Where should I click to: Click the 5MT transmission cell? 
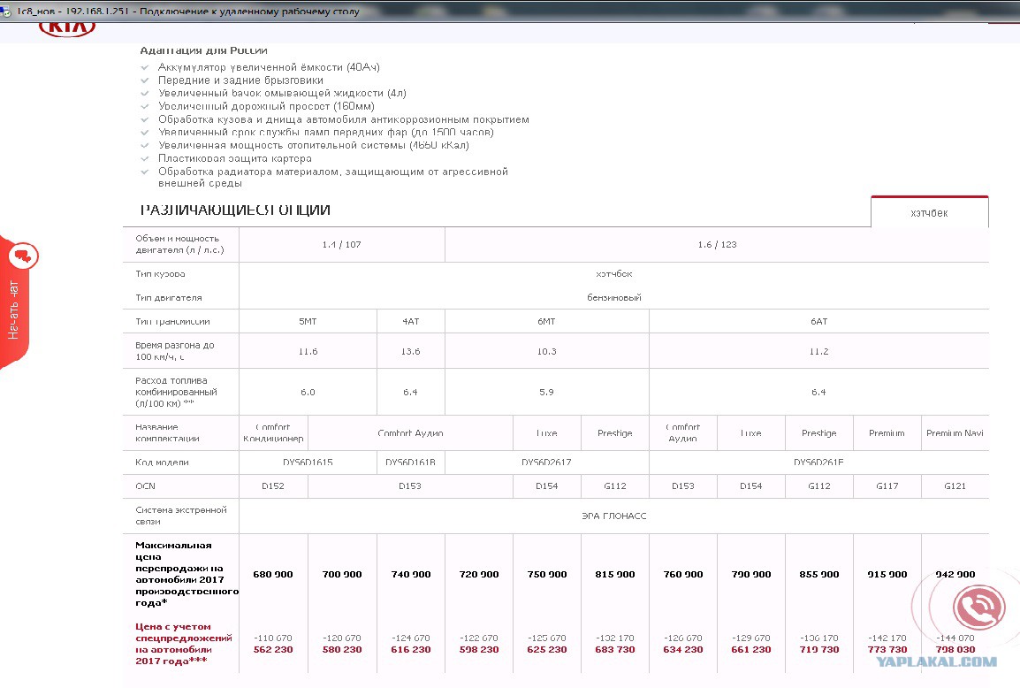tap(308, 322)
